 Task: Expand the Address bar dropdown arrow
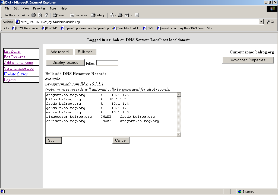click(x=261, y=22)
